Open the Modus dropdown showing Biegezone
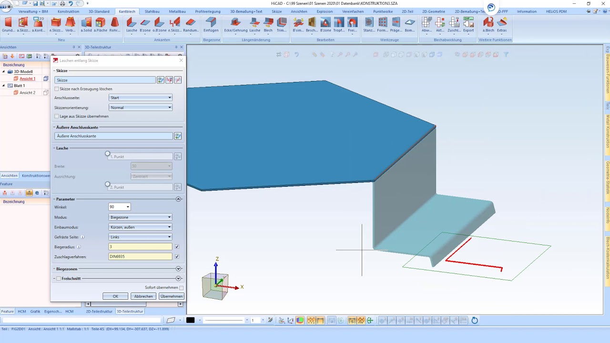610x343 pixels. pos(140,217)
